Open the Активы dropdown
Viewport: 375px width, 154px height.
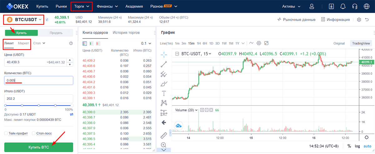[291, 6]
